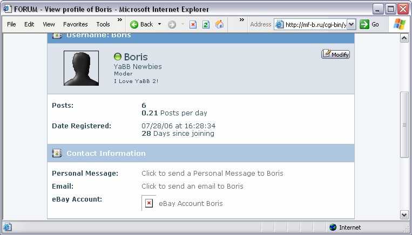The width and height of the screenshot is (412, 235).
Task: Click the Refresh page icon
Action: [206, 25]
